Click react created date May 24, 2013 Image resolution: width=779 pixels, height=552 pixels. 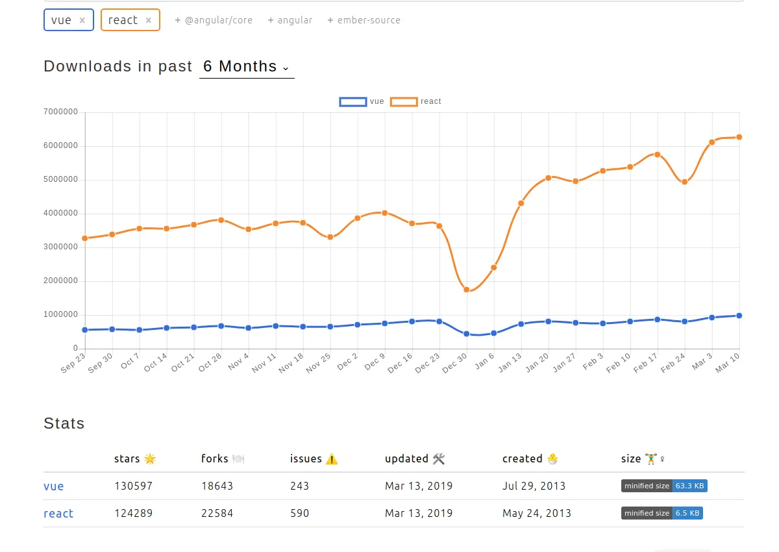[537, 513]
